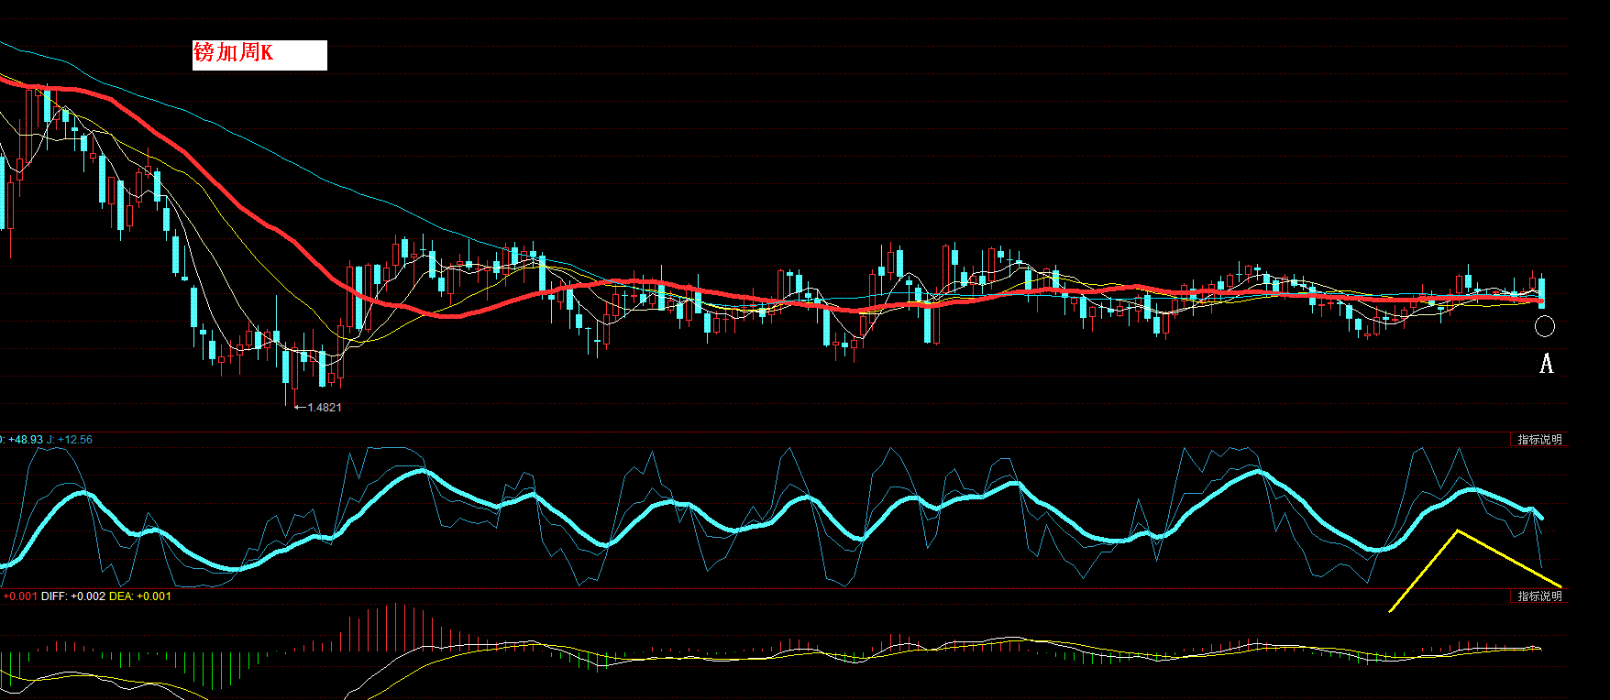This screenshot has width=1610, height=700.
Task: Open 指标说明 in the MACD indicator panel
Action: [1539, 596]
